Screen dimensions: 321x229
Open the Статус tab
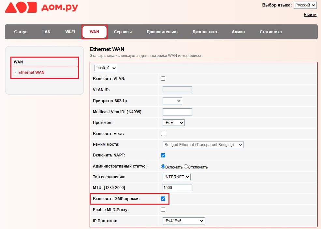pyautogui.click(x=21, y=32)
